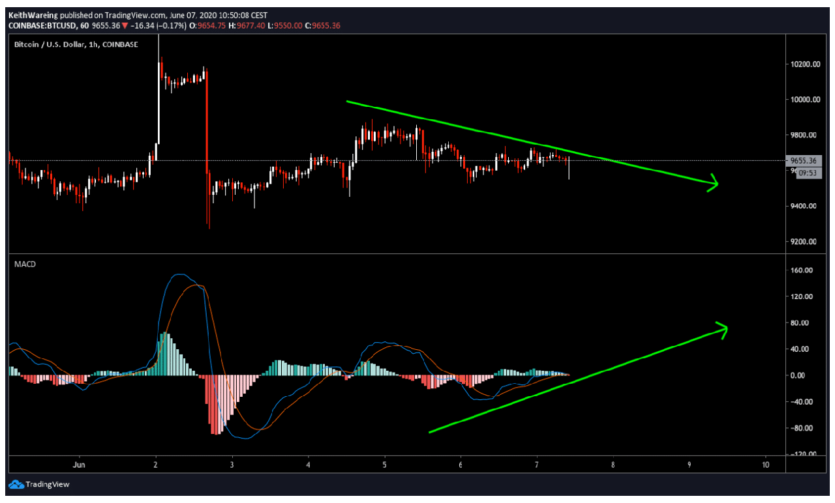Click the date 10 on the time axis
Viewport: 835px width, 503px height.
[x=766, y=465]
